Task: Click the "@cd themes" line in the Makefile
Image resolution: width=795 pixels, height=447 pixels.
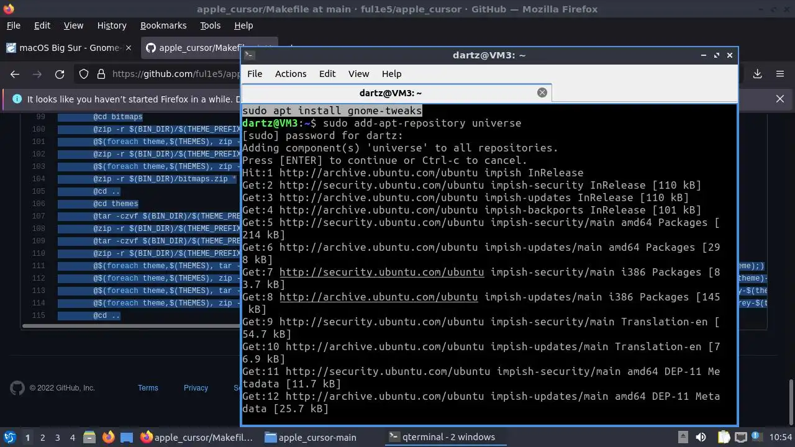Action: click(116, 204)
